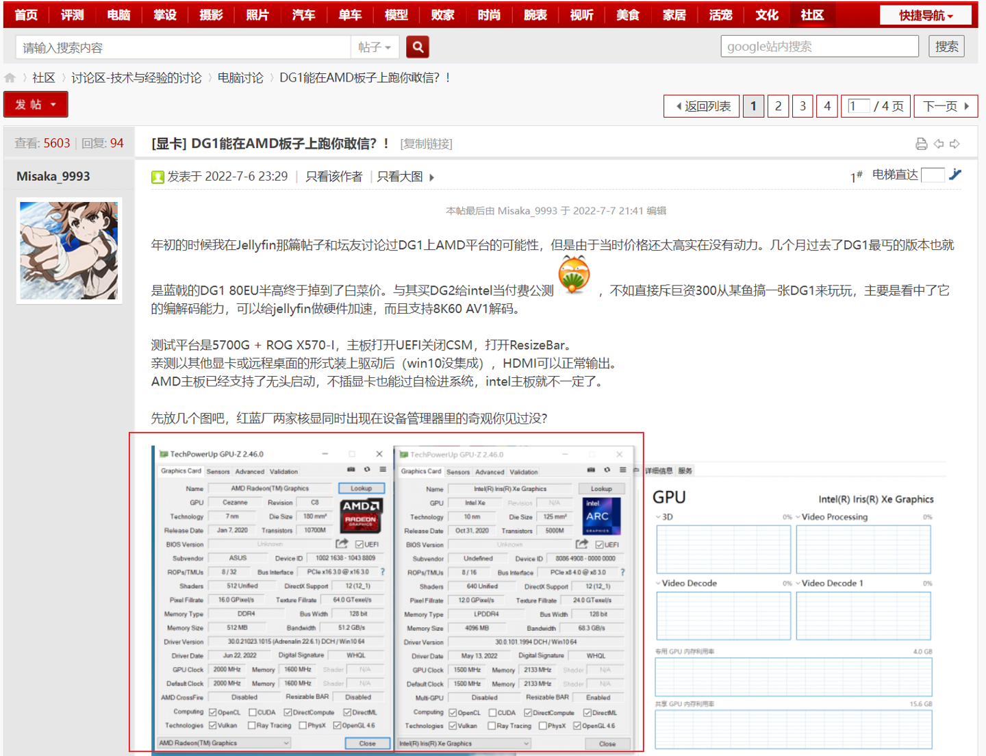
Task: Click the blue elevator jump icon
Action: tap(956, 175)
